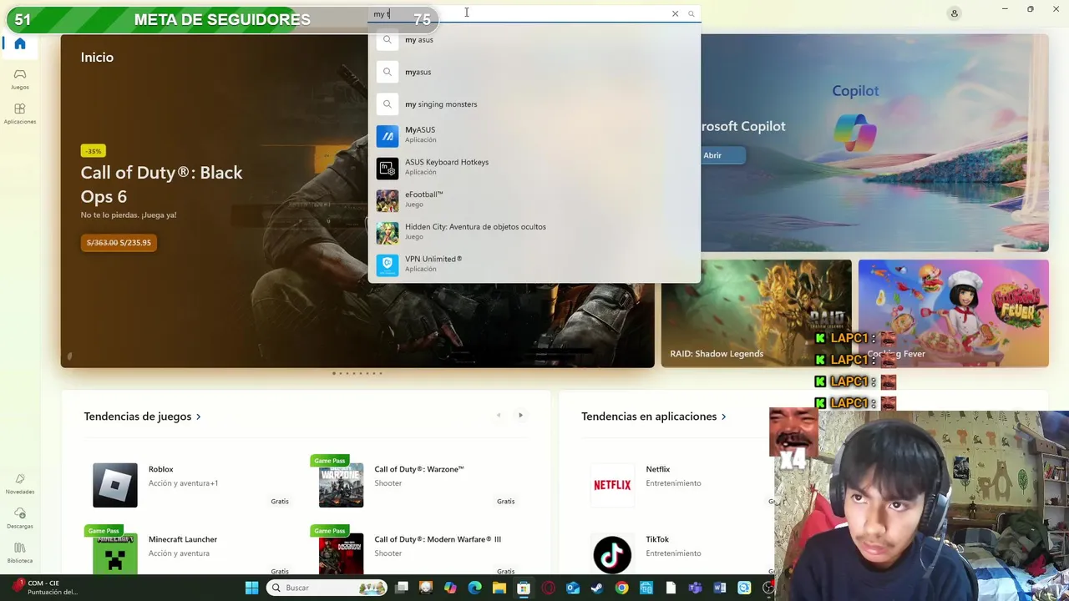Open the Minecraft Launcher entry
This screenshot has width=1069, height=601.
pos(191,551)
